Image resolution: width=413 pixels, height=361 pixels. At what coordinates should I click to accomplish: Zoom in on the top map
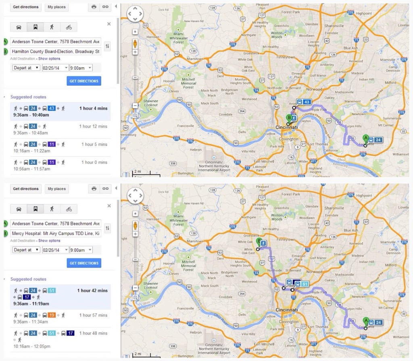tap(135, 52)
